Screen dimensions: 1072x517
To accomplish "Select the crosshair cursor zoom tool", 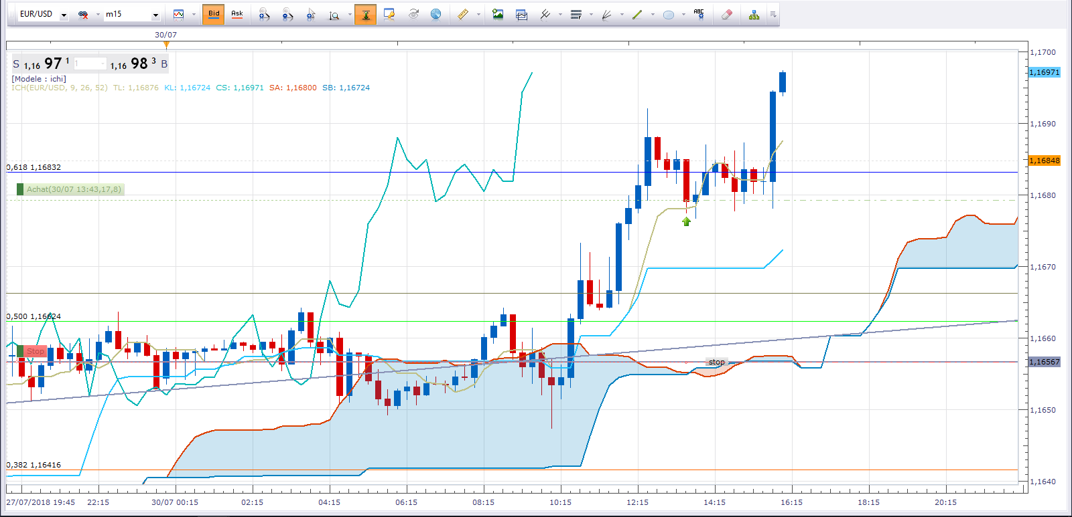I will [x=311, y=15].
